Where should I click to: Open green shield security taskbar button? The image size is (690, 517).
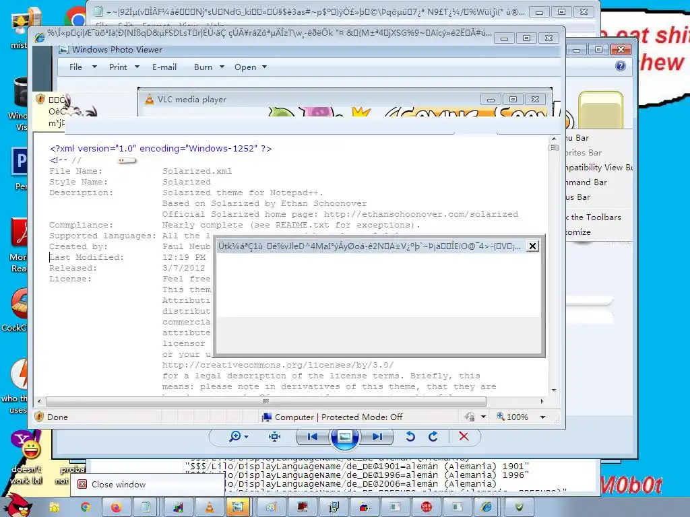point(519,508)
